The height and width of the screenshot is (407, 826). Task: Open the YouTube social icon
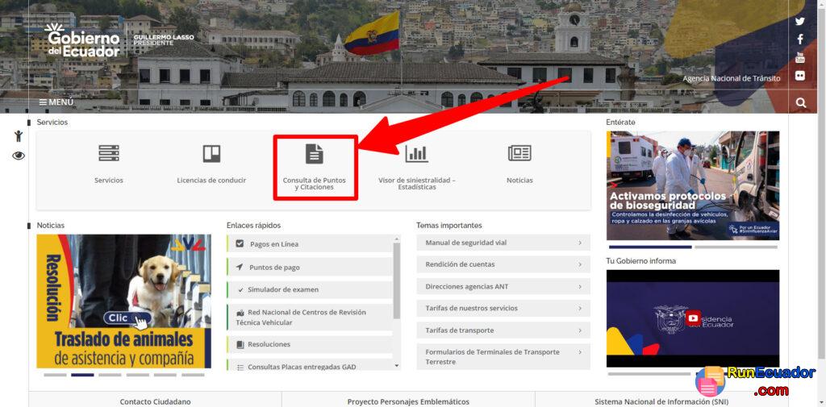pos(799,57)
